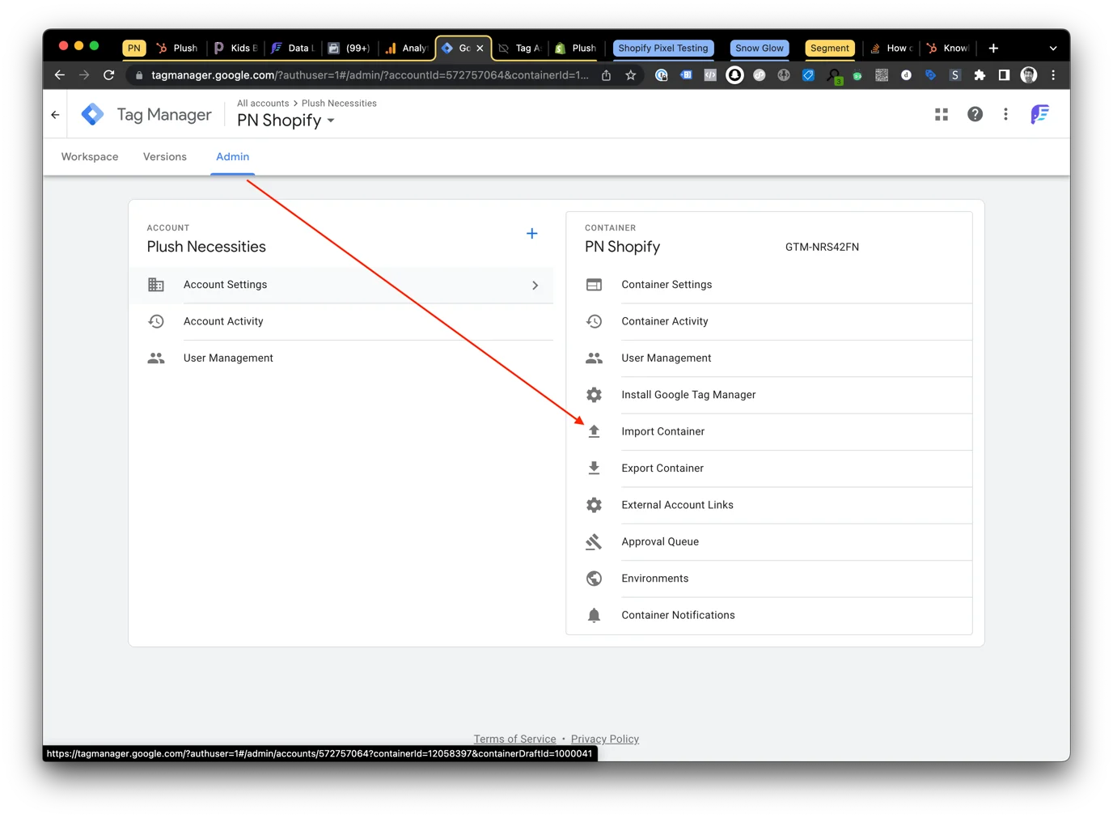Click the Account Settings building icon

coord(156,285)
